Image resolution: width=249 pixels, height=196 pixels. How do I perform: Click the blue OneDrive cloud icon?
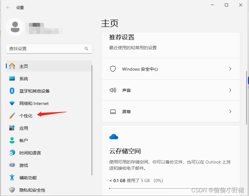pyautogui.click(x=114, y=137)
